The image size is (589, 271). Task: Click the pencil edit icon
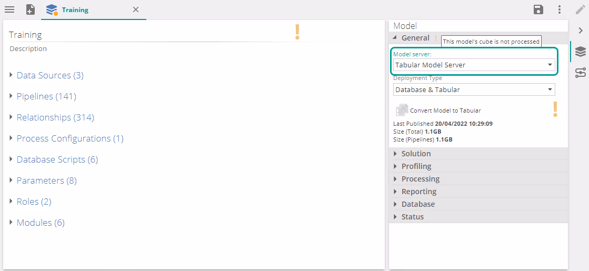tap(580, 9)
